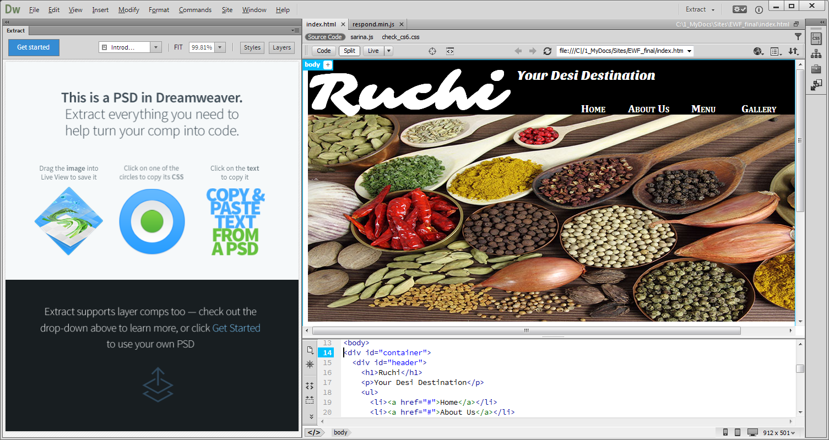Switch to Split view
829x440 pixels.
point(349,51)
